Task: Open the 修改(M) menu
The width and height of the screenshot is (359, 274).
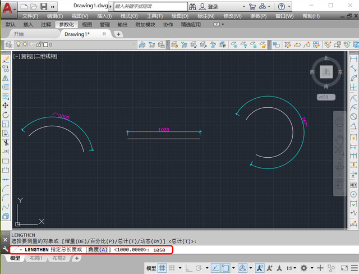Action: [232, 16]
